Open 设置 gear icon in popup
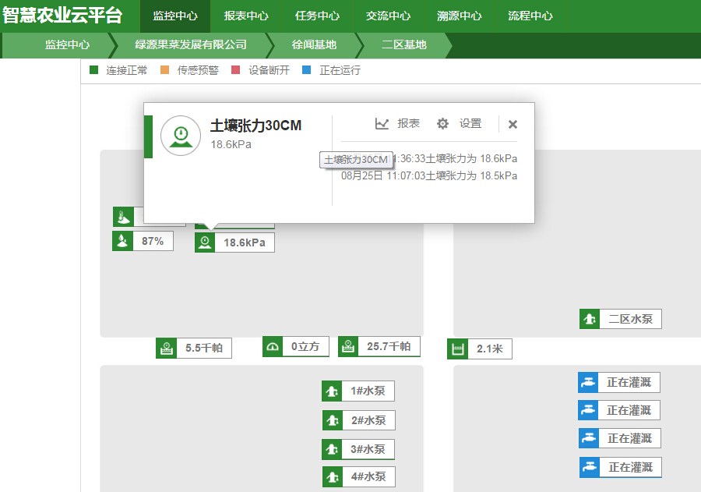Viewport: 701px width, 492px height. pyautogui.click(x=442, y=123)
